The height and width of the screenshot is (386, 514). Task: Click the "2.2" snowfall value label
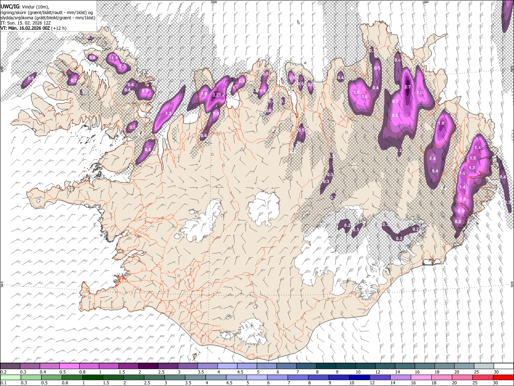coord(215,95)
